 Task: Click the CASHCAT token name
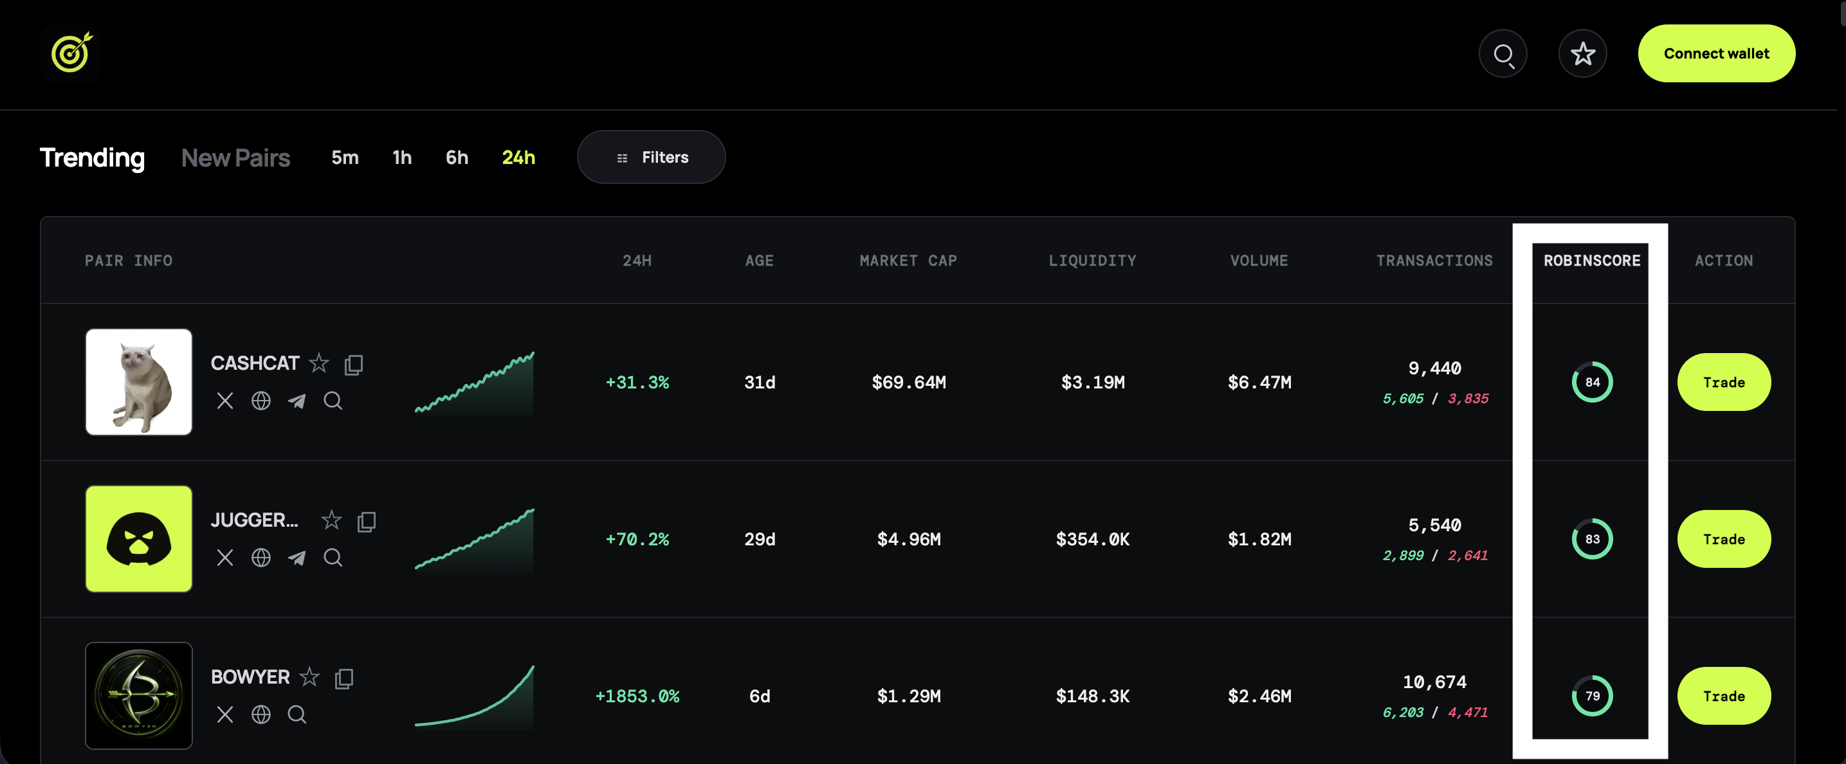(255, 363)
